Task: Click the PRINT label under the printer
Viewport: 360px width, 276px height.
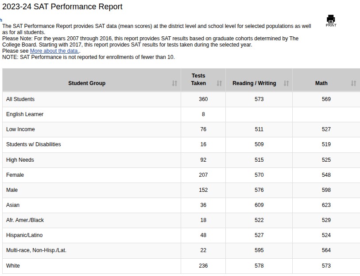Action: (x=331, y=26)
